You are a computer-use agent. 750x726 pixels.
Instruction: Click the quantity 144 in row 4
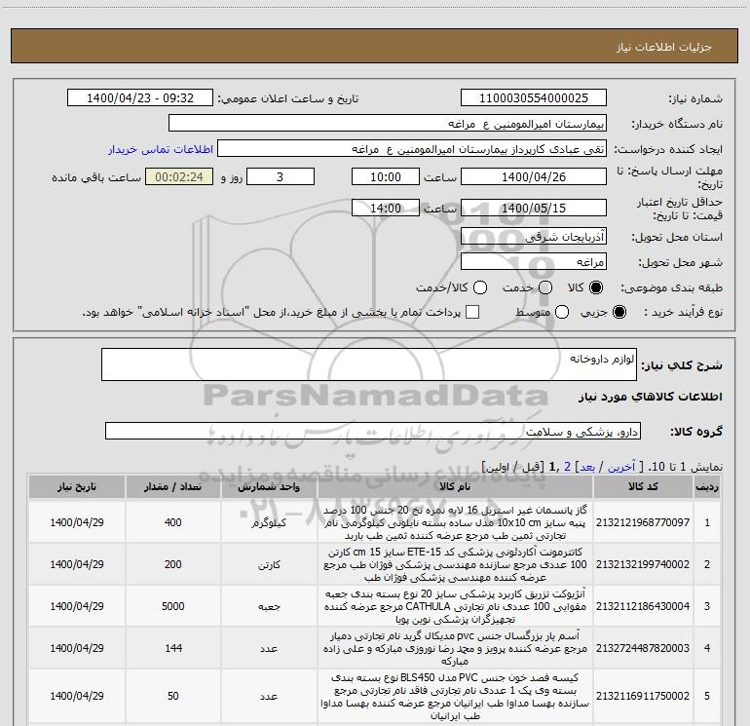[x=173, y=648]
